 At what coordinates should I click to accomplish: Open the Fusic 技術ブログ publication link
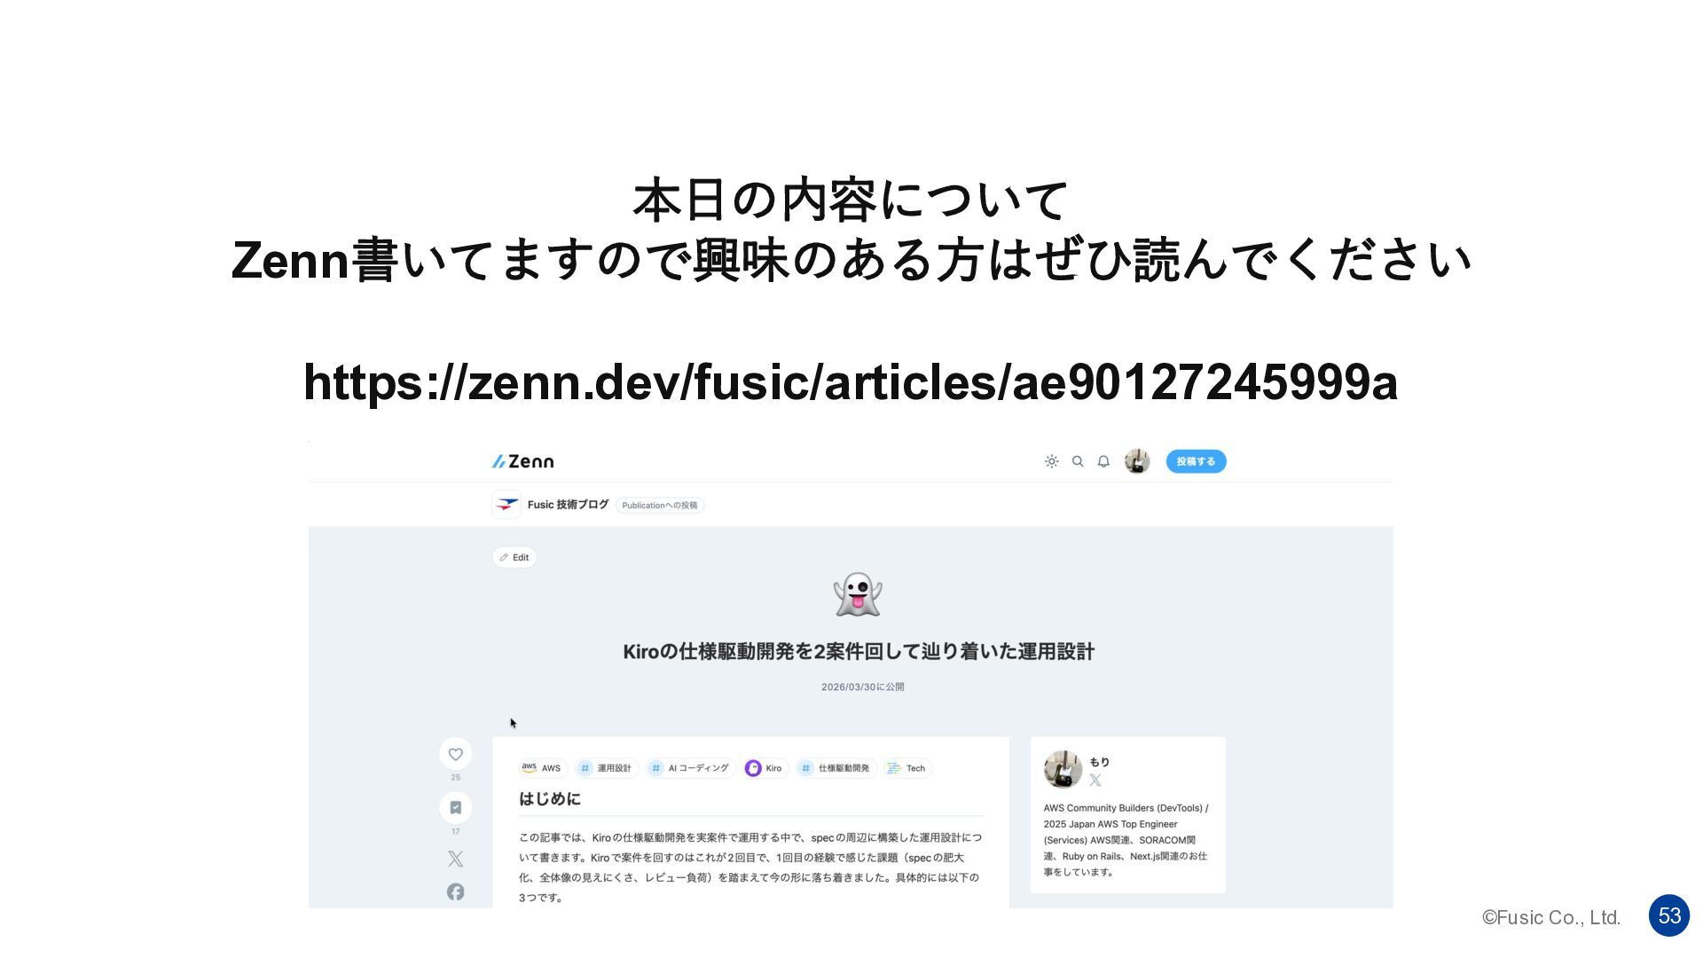551,505
